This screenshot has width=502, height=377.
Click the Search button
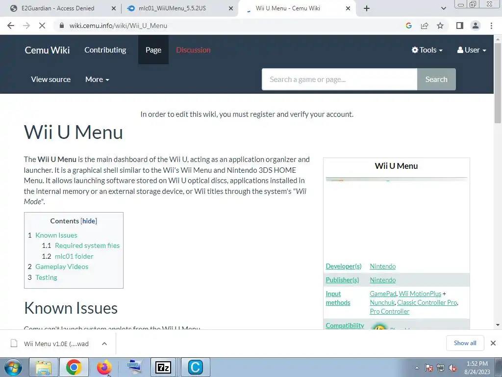coord(436,79)
